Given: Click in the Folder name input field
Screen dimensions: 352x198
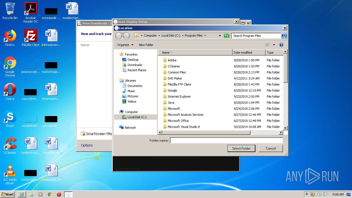Looking at the screenshot, I should pos(226,141).
